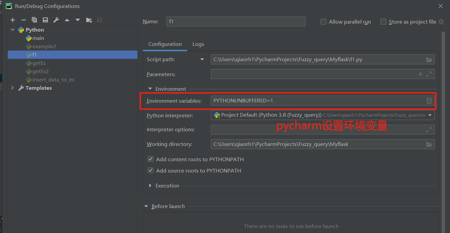Uncheck Add content roots to PYTHONPATH

tap(150, 159)
